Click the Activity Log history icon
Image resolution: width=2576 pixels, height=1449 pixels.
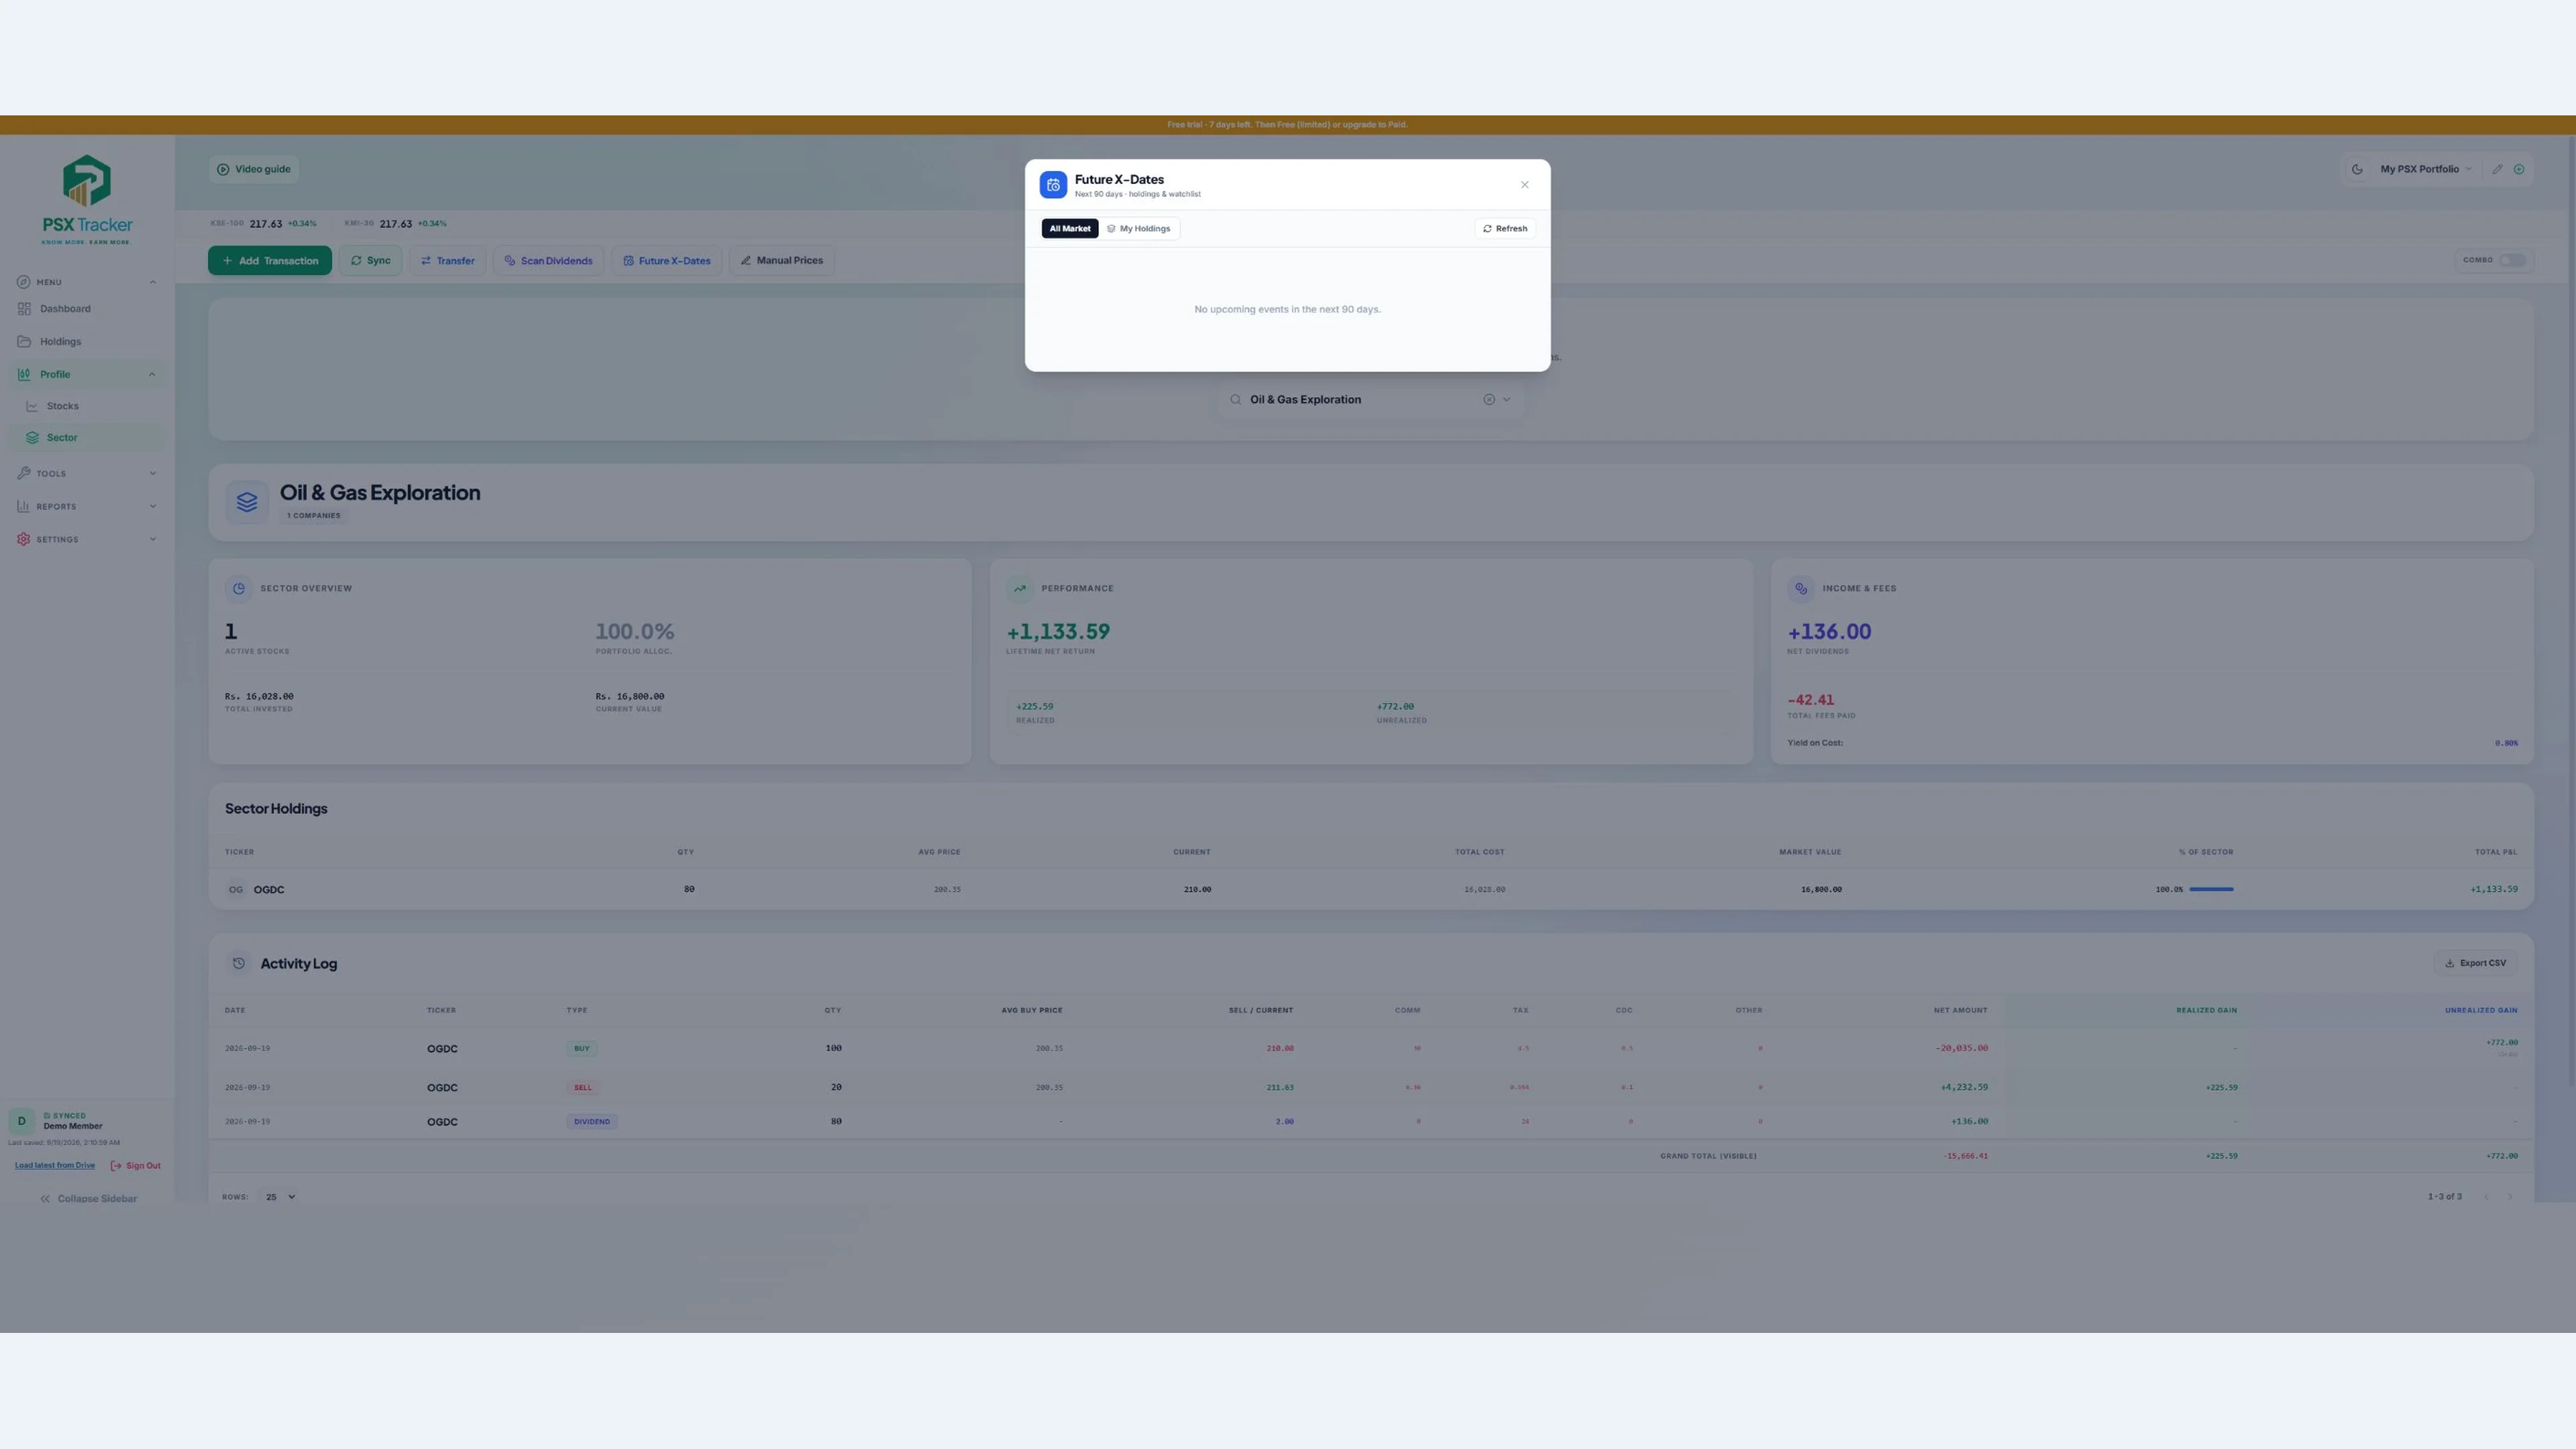pos(239,963)
